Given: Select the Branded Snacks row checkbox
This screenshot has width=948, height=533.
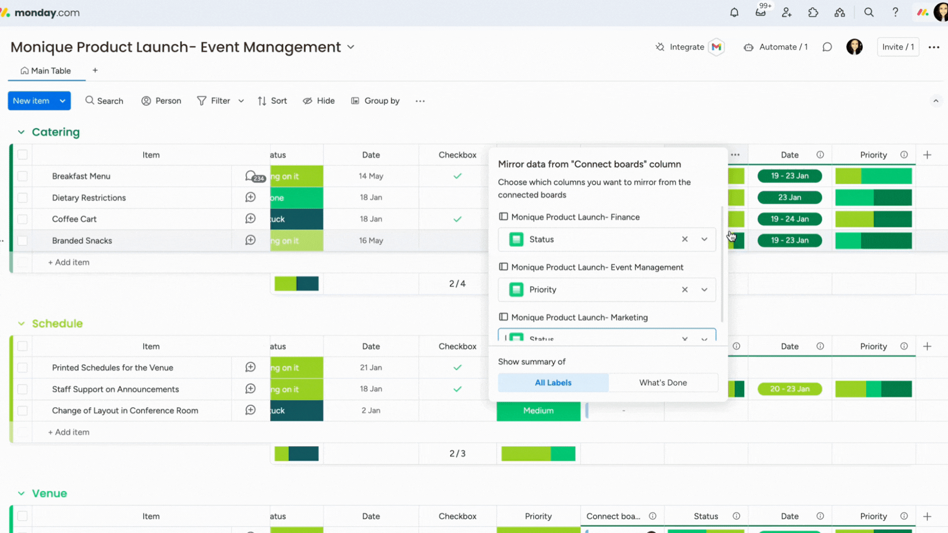Looking at the screenshot, I should [22, 241].
